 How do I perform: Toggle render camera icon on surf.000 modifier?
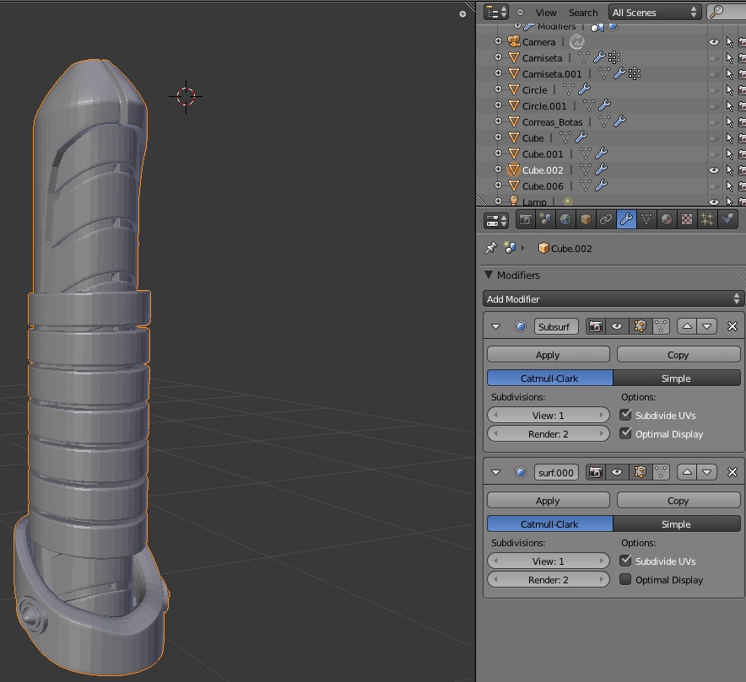coord(596,472)
